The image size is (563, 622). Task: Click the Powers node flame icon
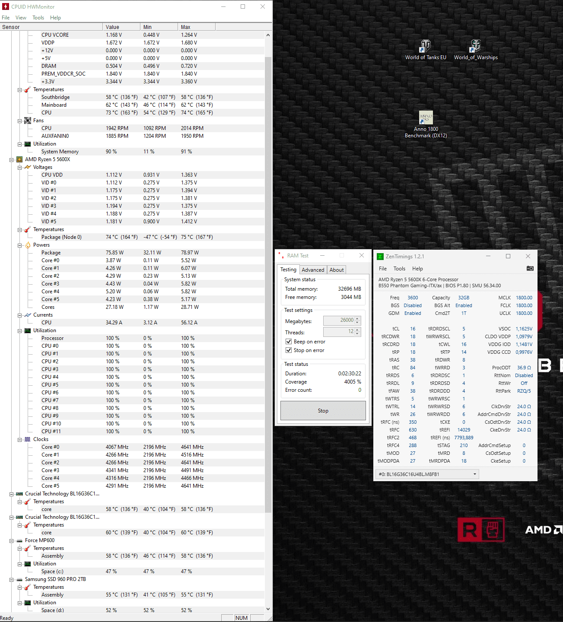28,245
